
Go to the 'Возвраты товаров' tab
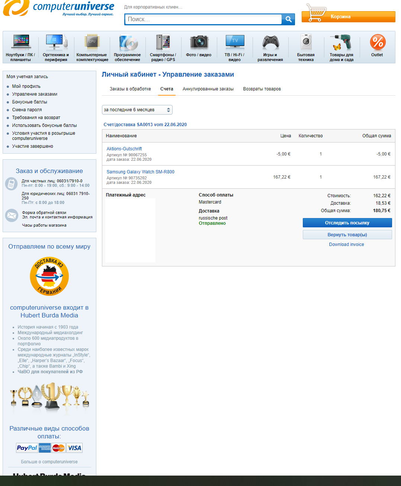[x=262, y=89]
